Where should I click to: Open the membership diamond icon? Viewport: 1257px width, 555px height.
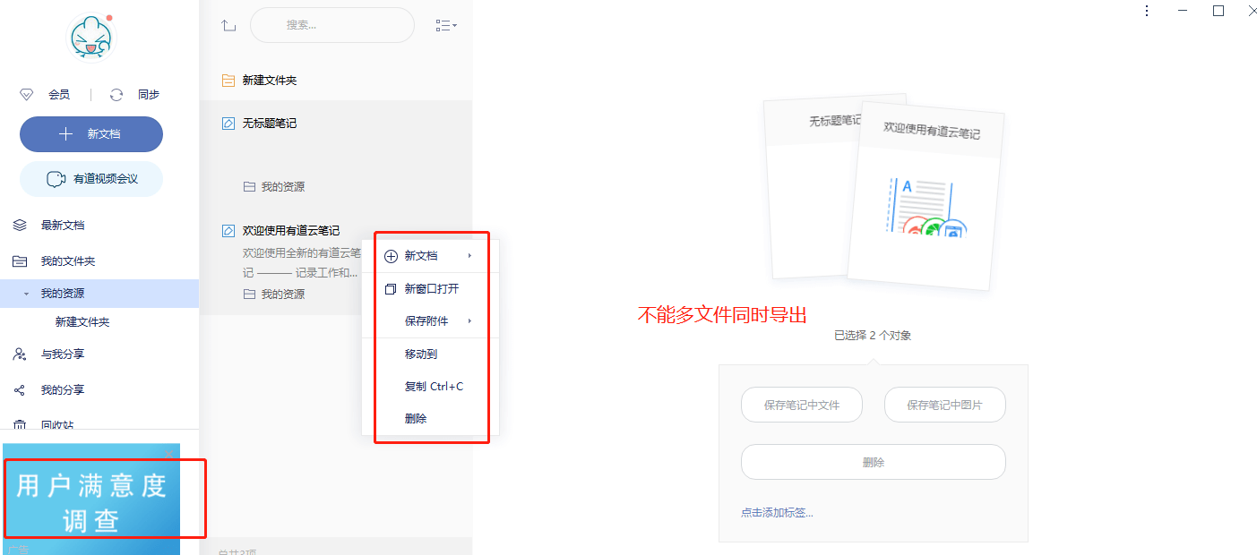pos(27,95)
